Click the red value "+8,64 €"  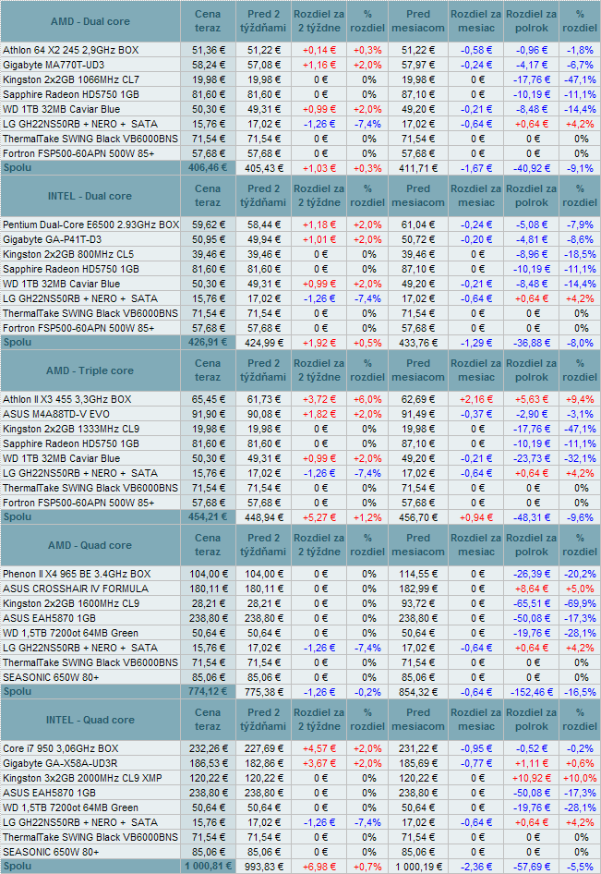tap(532, 589)
